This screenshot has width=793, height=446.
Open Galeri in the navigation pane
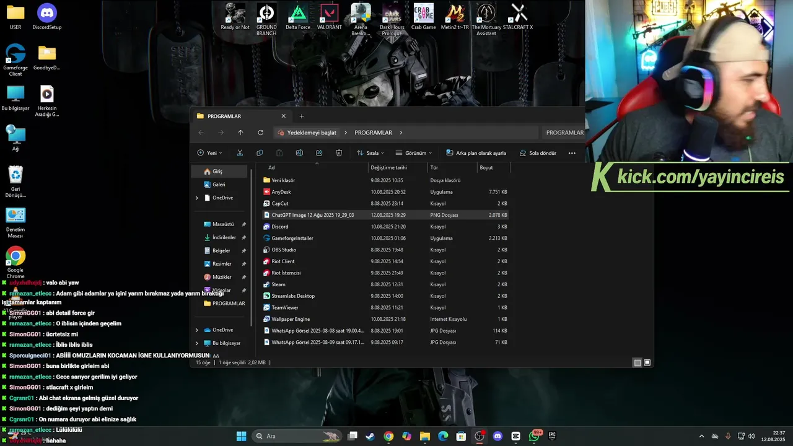click(x=219, y=185)
